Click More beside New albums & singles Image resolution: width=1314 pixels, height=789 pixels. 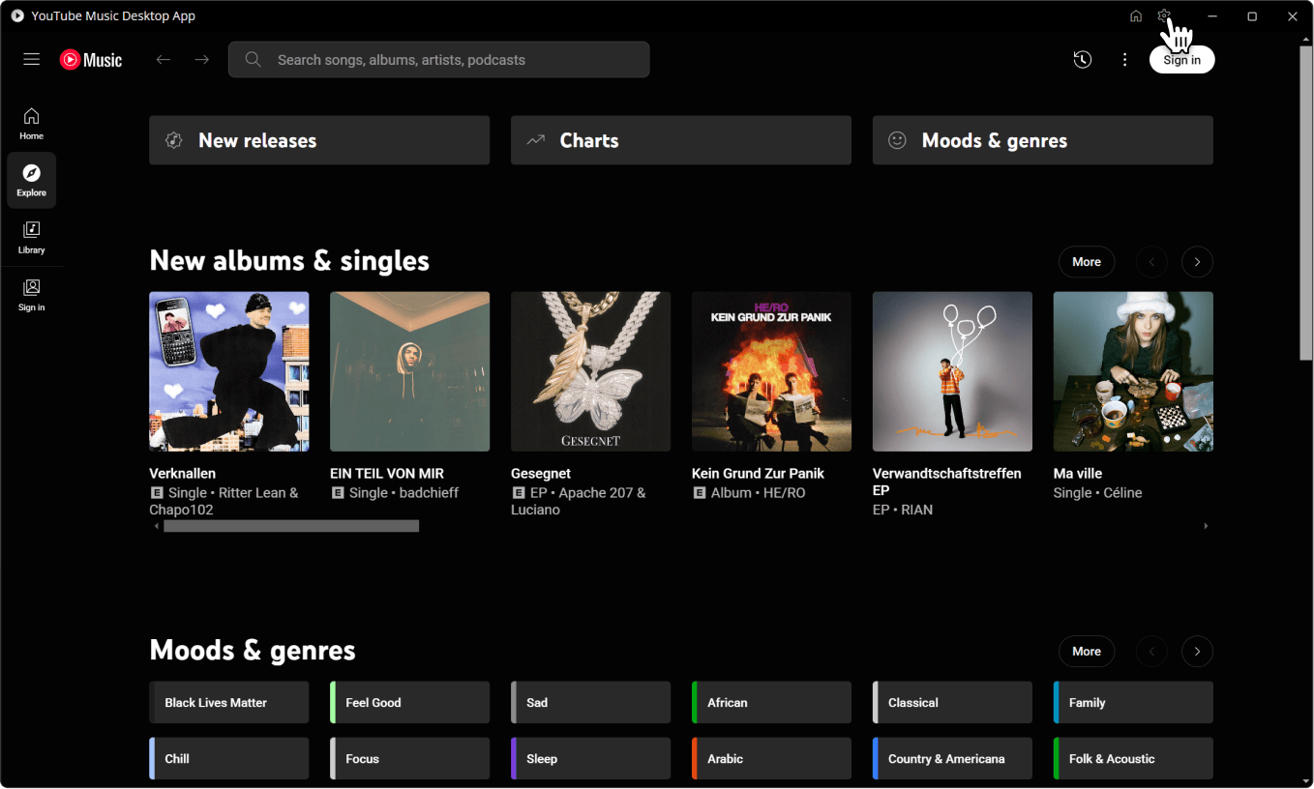pyautogui.click(x=1087, y=262)
